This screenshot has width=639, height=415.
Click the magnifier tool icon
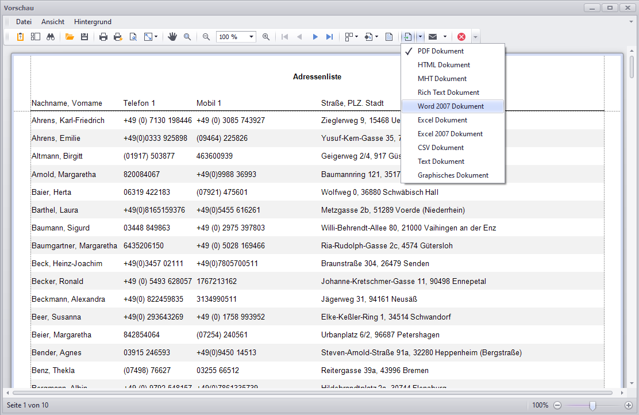pyautogui.click(x=187, y=37)
